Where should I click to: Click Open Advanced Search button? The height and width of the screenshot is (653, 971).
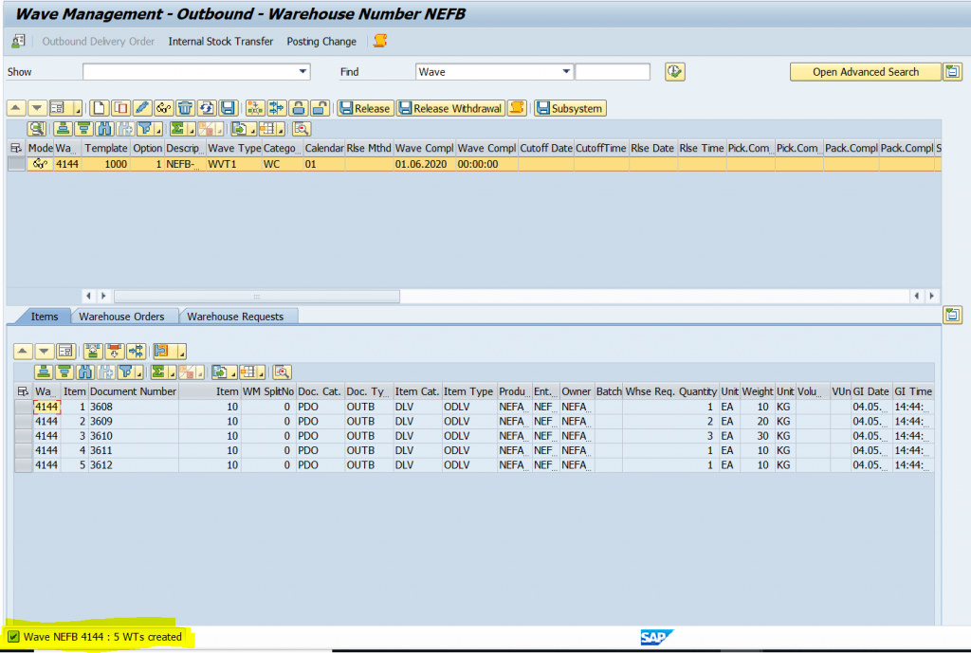point(865,72)
